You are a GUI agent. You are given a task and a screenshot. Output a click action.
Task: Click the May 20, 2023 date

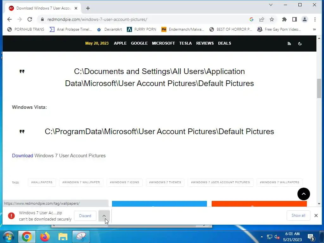click(97, 43)
